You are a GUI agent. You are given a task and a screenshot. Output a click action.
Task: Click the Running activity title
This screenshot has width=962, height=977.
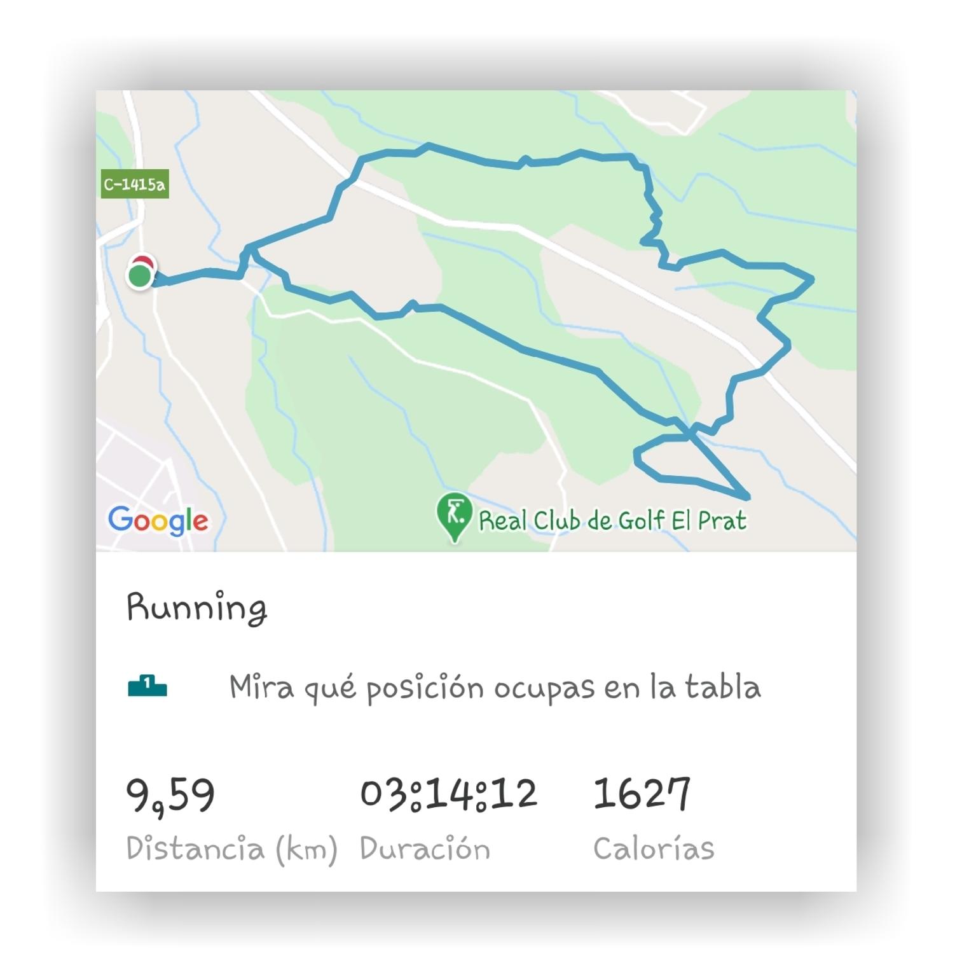(x=196, y=607)
